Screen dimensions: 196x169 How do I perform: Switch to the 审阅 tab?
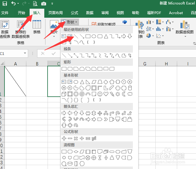105,13
